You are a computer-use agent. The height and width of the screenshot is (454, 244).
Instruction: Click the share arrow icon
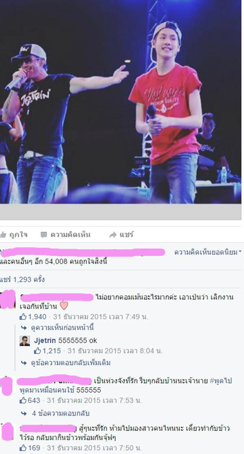coord(113,235)
